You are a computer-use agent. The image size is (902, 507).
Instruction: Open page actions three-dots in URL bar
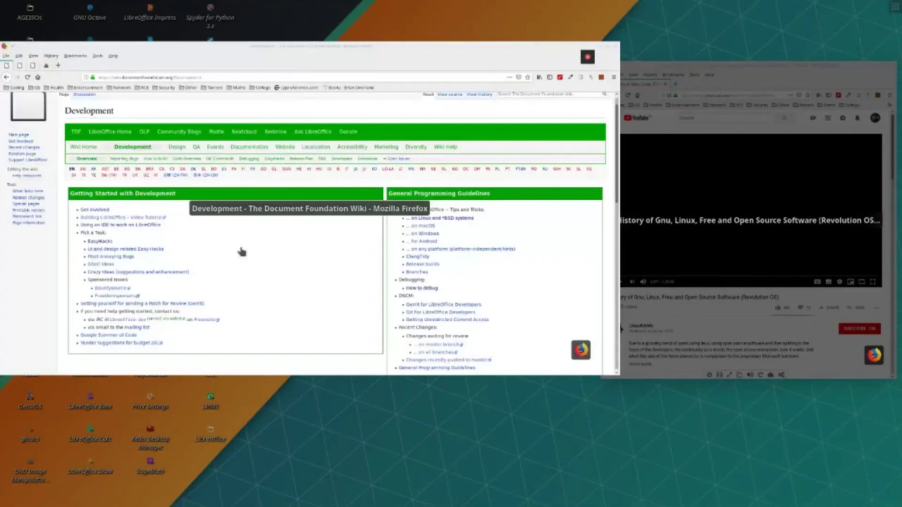coord(509,77)
